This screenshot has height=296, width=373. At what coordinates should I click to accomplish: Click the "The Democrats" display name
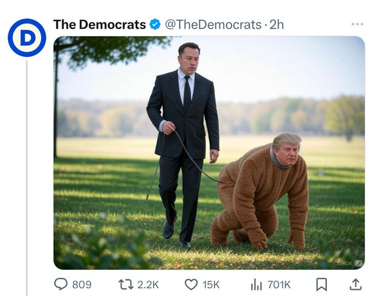pyautogui.click(x=99, y=25)
